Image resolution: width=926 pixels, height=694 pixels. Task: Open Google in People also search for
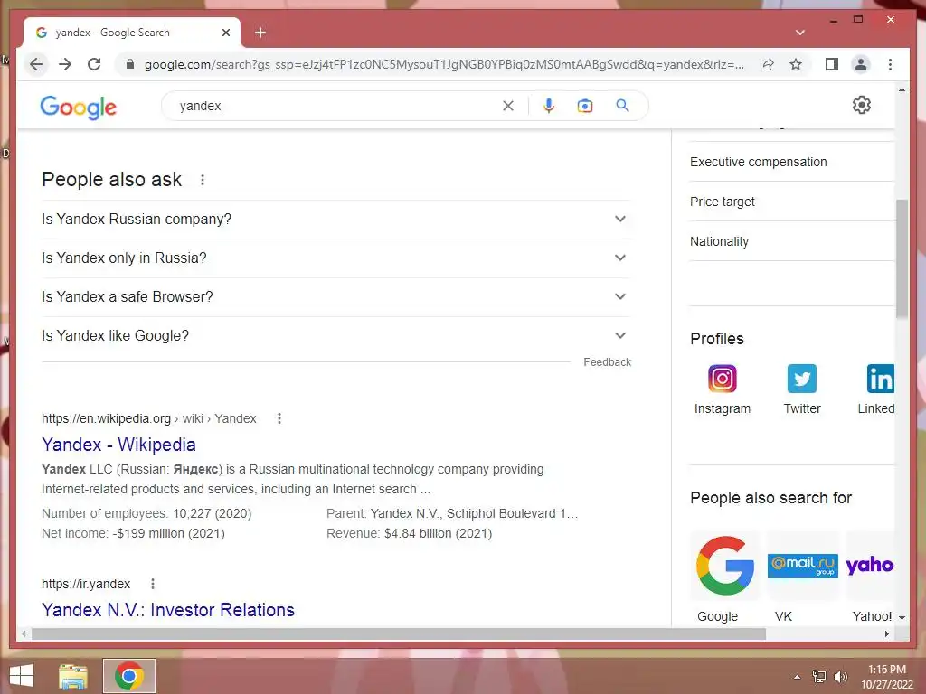click(x=724, y=578)
